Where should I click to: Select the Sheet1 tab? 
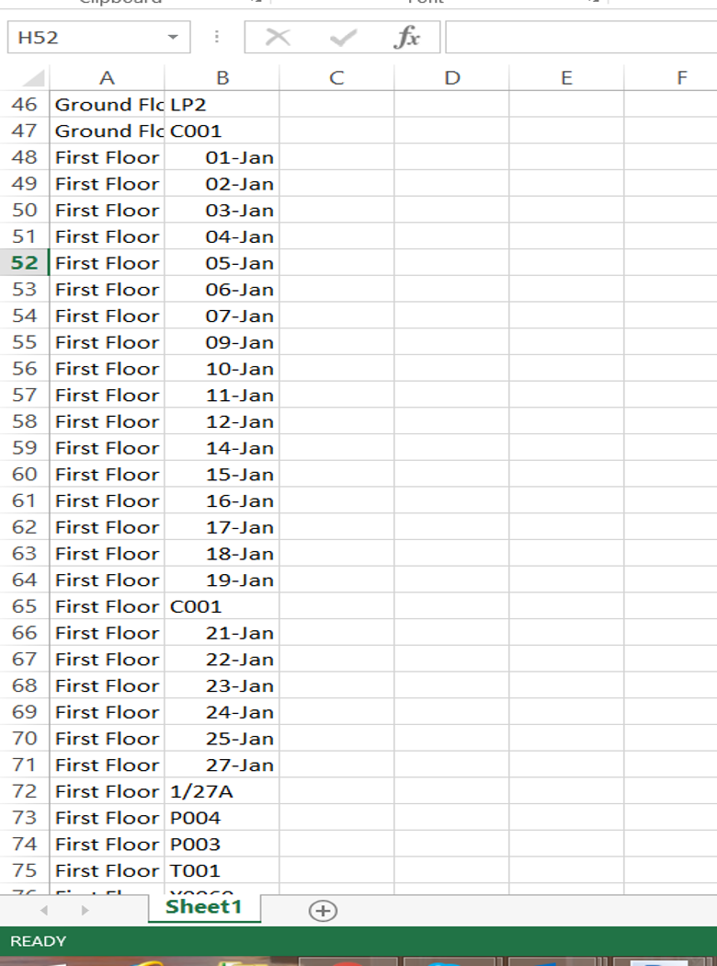[x=204, y=907]
